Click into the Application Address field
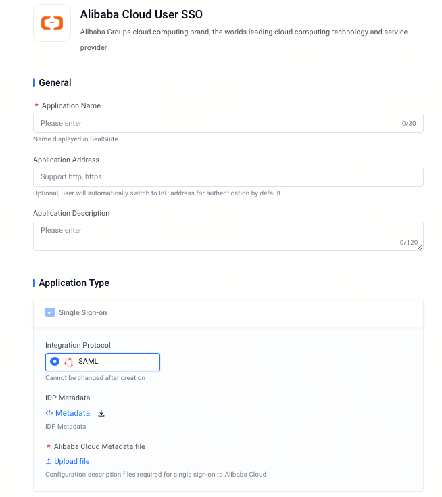This screenshot has height=497, width=442. point(228,177)
